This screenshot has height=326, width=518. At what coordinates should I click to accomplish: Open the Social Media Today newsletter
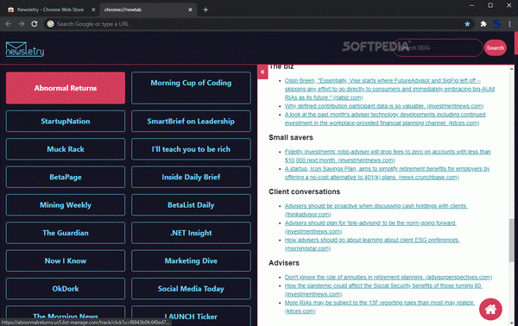191,289
